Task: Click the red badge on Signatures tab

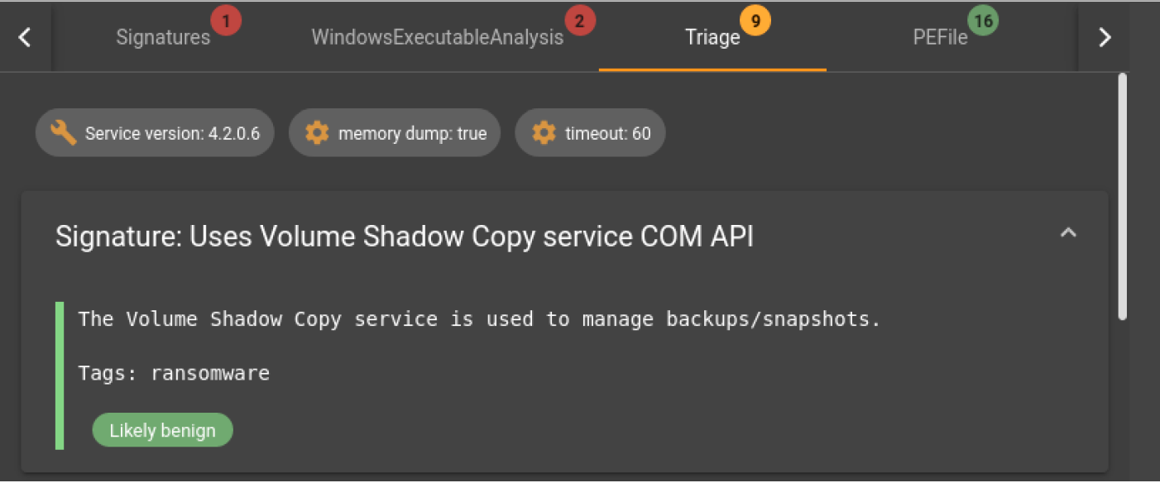Action: (x=225, y=21)
